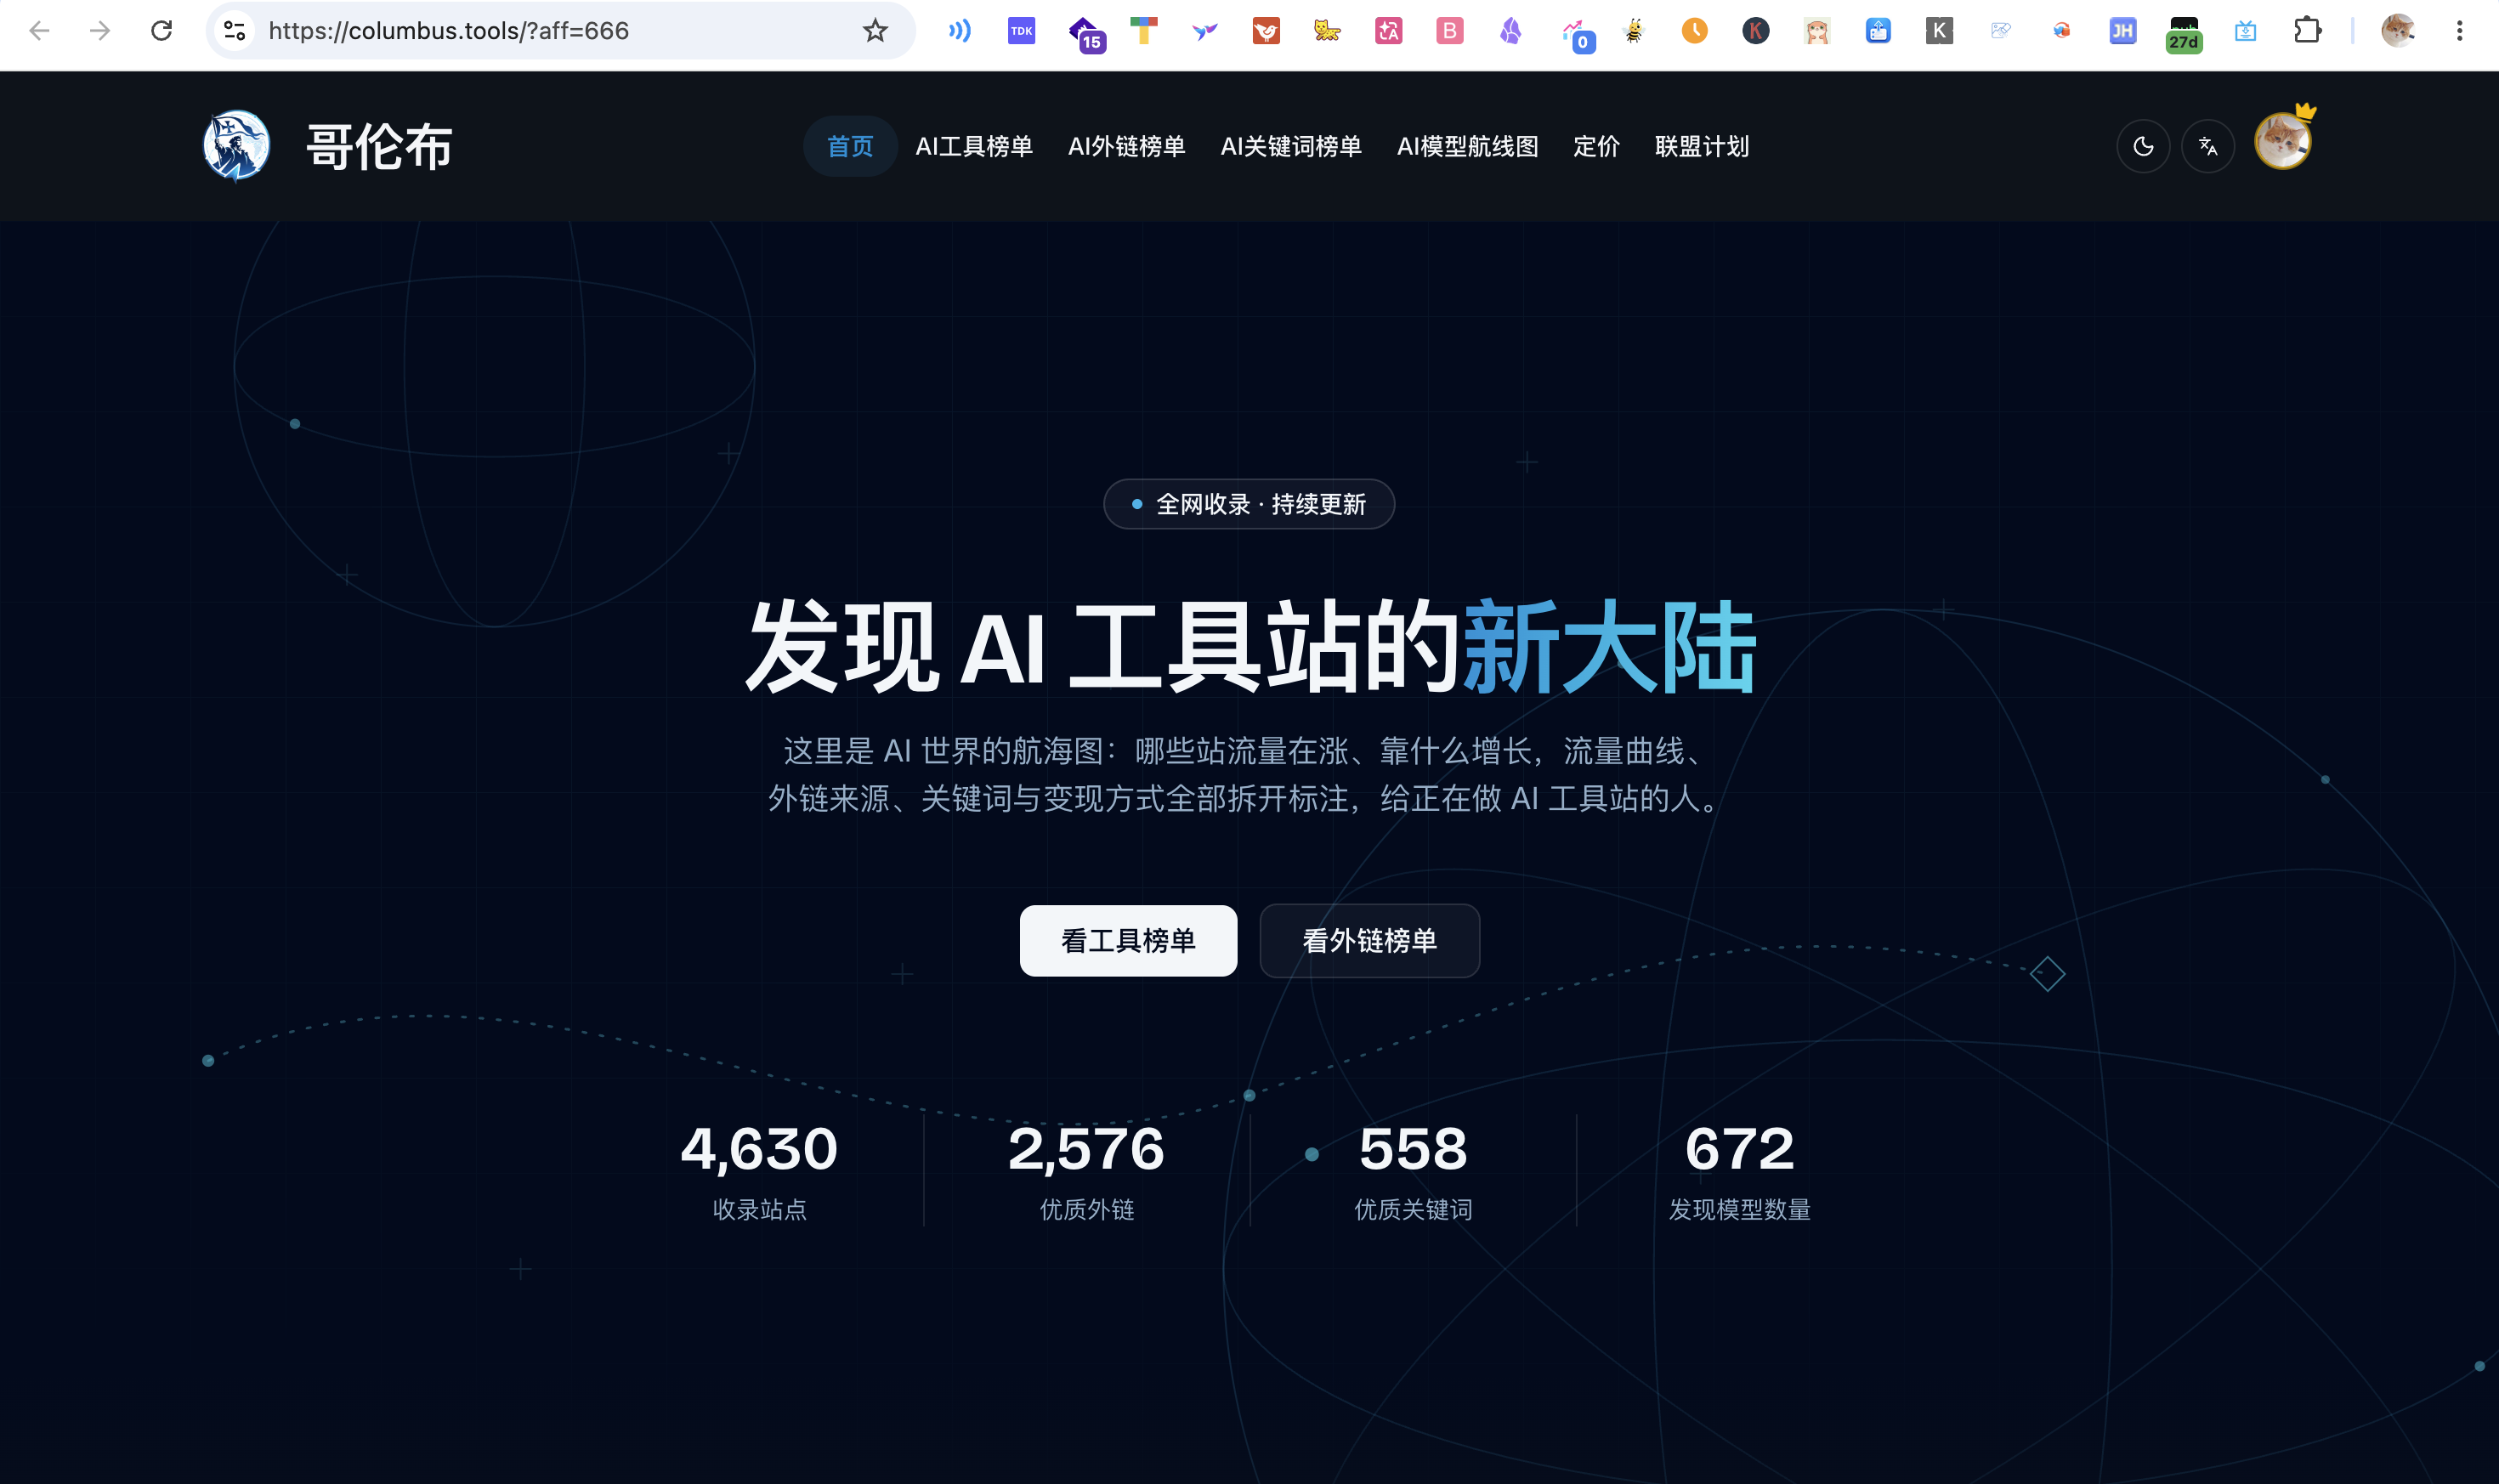Click the blue screen-download extension icon
2499x1484 pixels.
(x=2245, y=31)
